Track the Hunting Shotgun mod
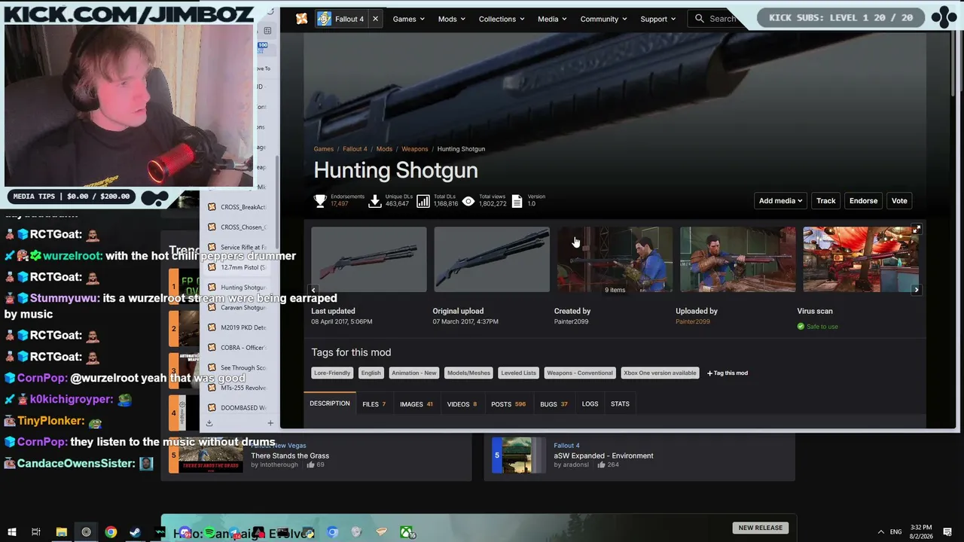 click(826, 201)
